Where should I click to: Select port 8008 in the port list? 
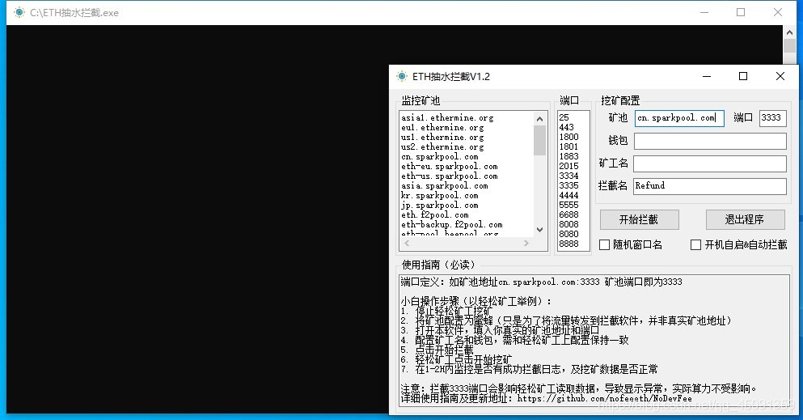click(569, 224)
